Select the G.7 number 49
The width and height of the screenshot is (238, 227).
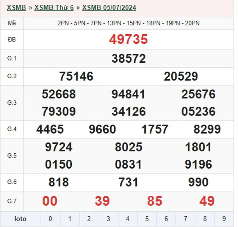coord(207,201)
